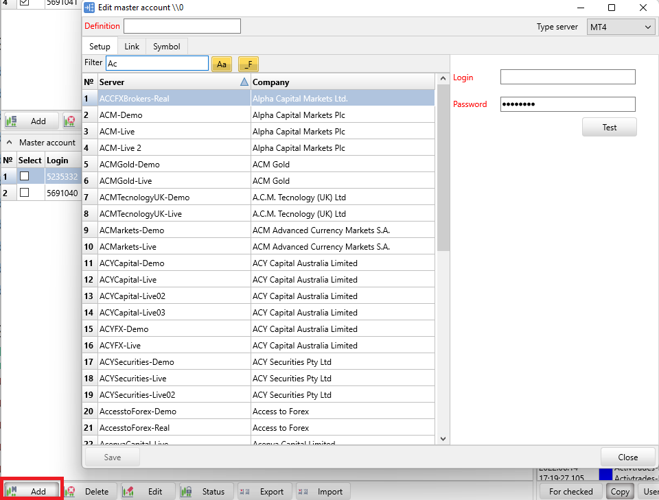The height and width of the screenshot is (500, 659).
Task: Click the Login column header in Master account
Action: click(62, 160)
